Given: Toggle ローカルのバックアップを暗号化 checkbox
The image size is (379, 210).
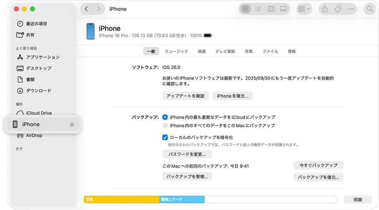Looking at the screenshot, I should coord(165,137).
